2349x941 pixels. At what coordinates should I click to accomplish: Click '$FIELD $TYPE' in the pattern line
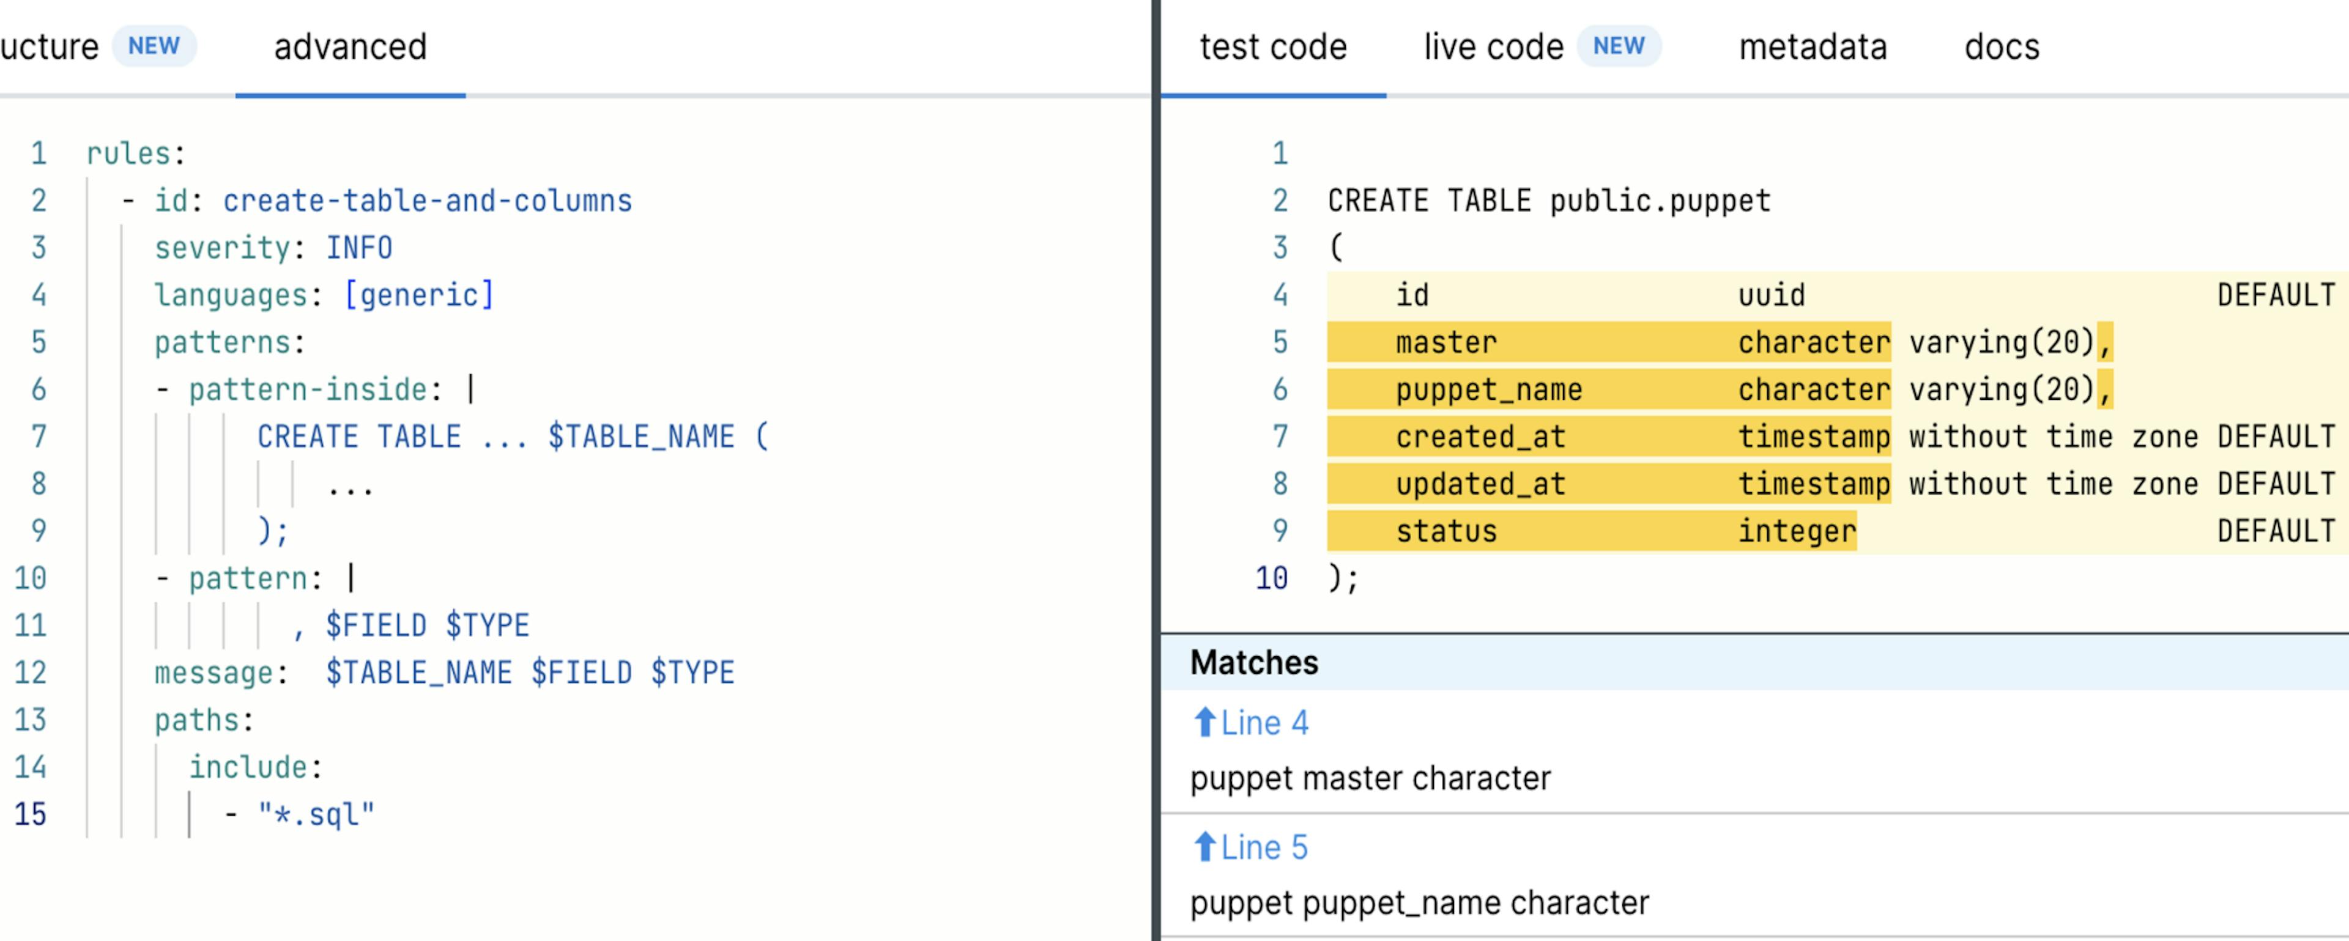427,625
